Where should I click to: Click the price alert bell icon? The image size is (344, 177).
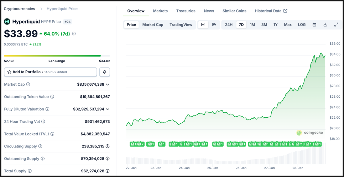pos(105,72)
